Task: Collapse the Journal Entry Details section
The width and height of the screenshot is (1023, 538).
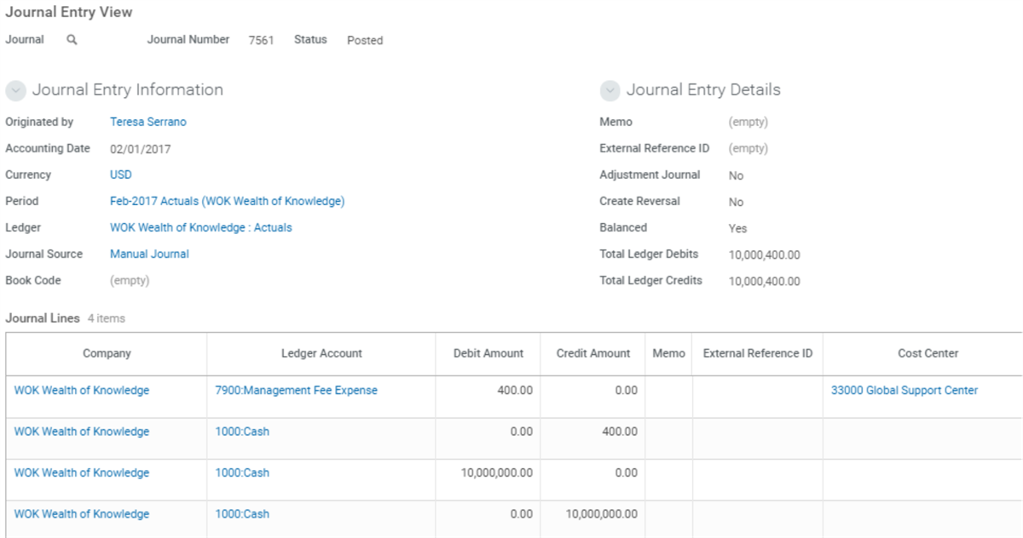Action: 610,91
